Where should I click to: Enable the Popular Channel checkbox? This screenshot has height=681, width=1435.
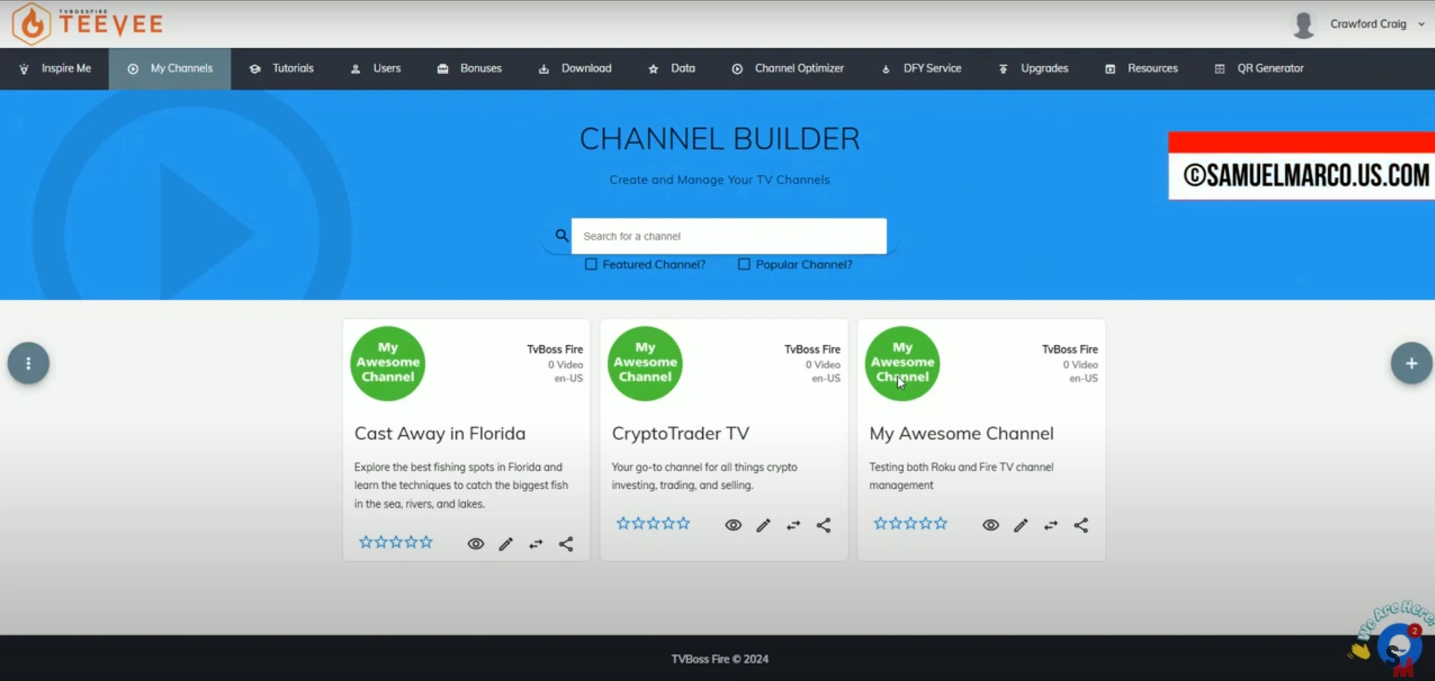click(744, 264)
